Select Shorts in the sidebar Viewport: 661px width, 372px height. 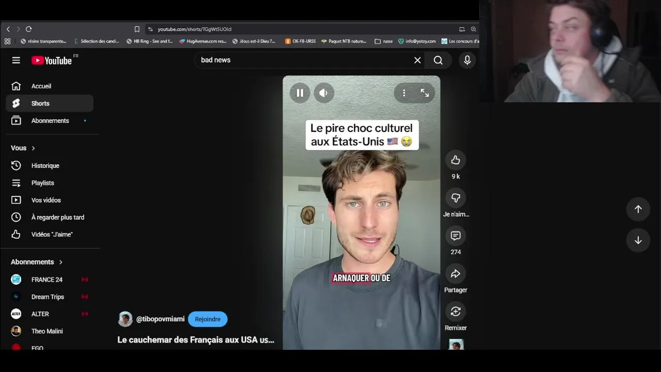pos(50,103)
